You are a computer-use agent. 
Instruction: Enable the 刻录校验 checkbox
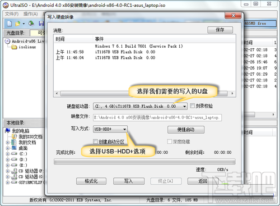click(192, 106)
